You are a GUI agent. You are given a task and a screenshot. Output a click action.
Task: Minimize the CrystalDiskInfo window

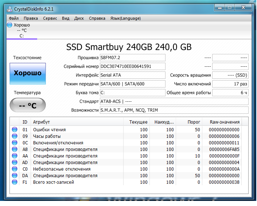click(x=219, y=8)
